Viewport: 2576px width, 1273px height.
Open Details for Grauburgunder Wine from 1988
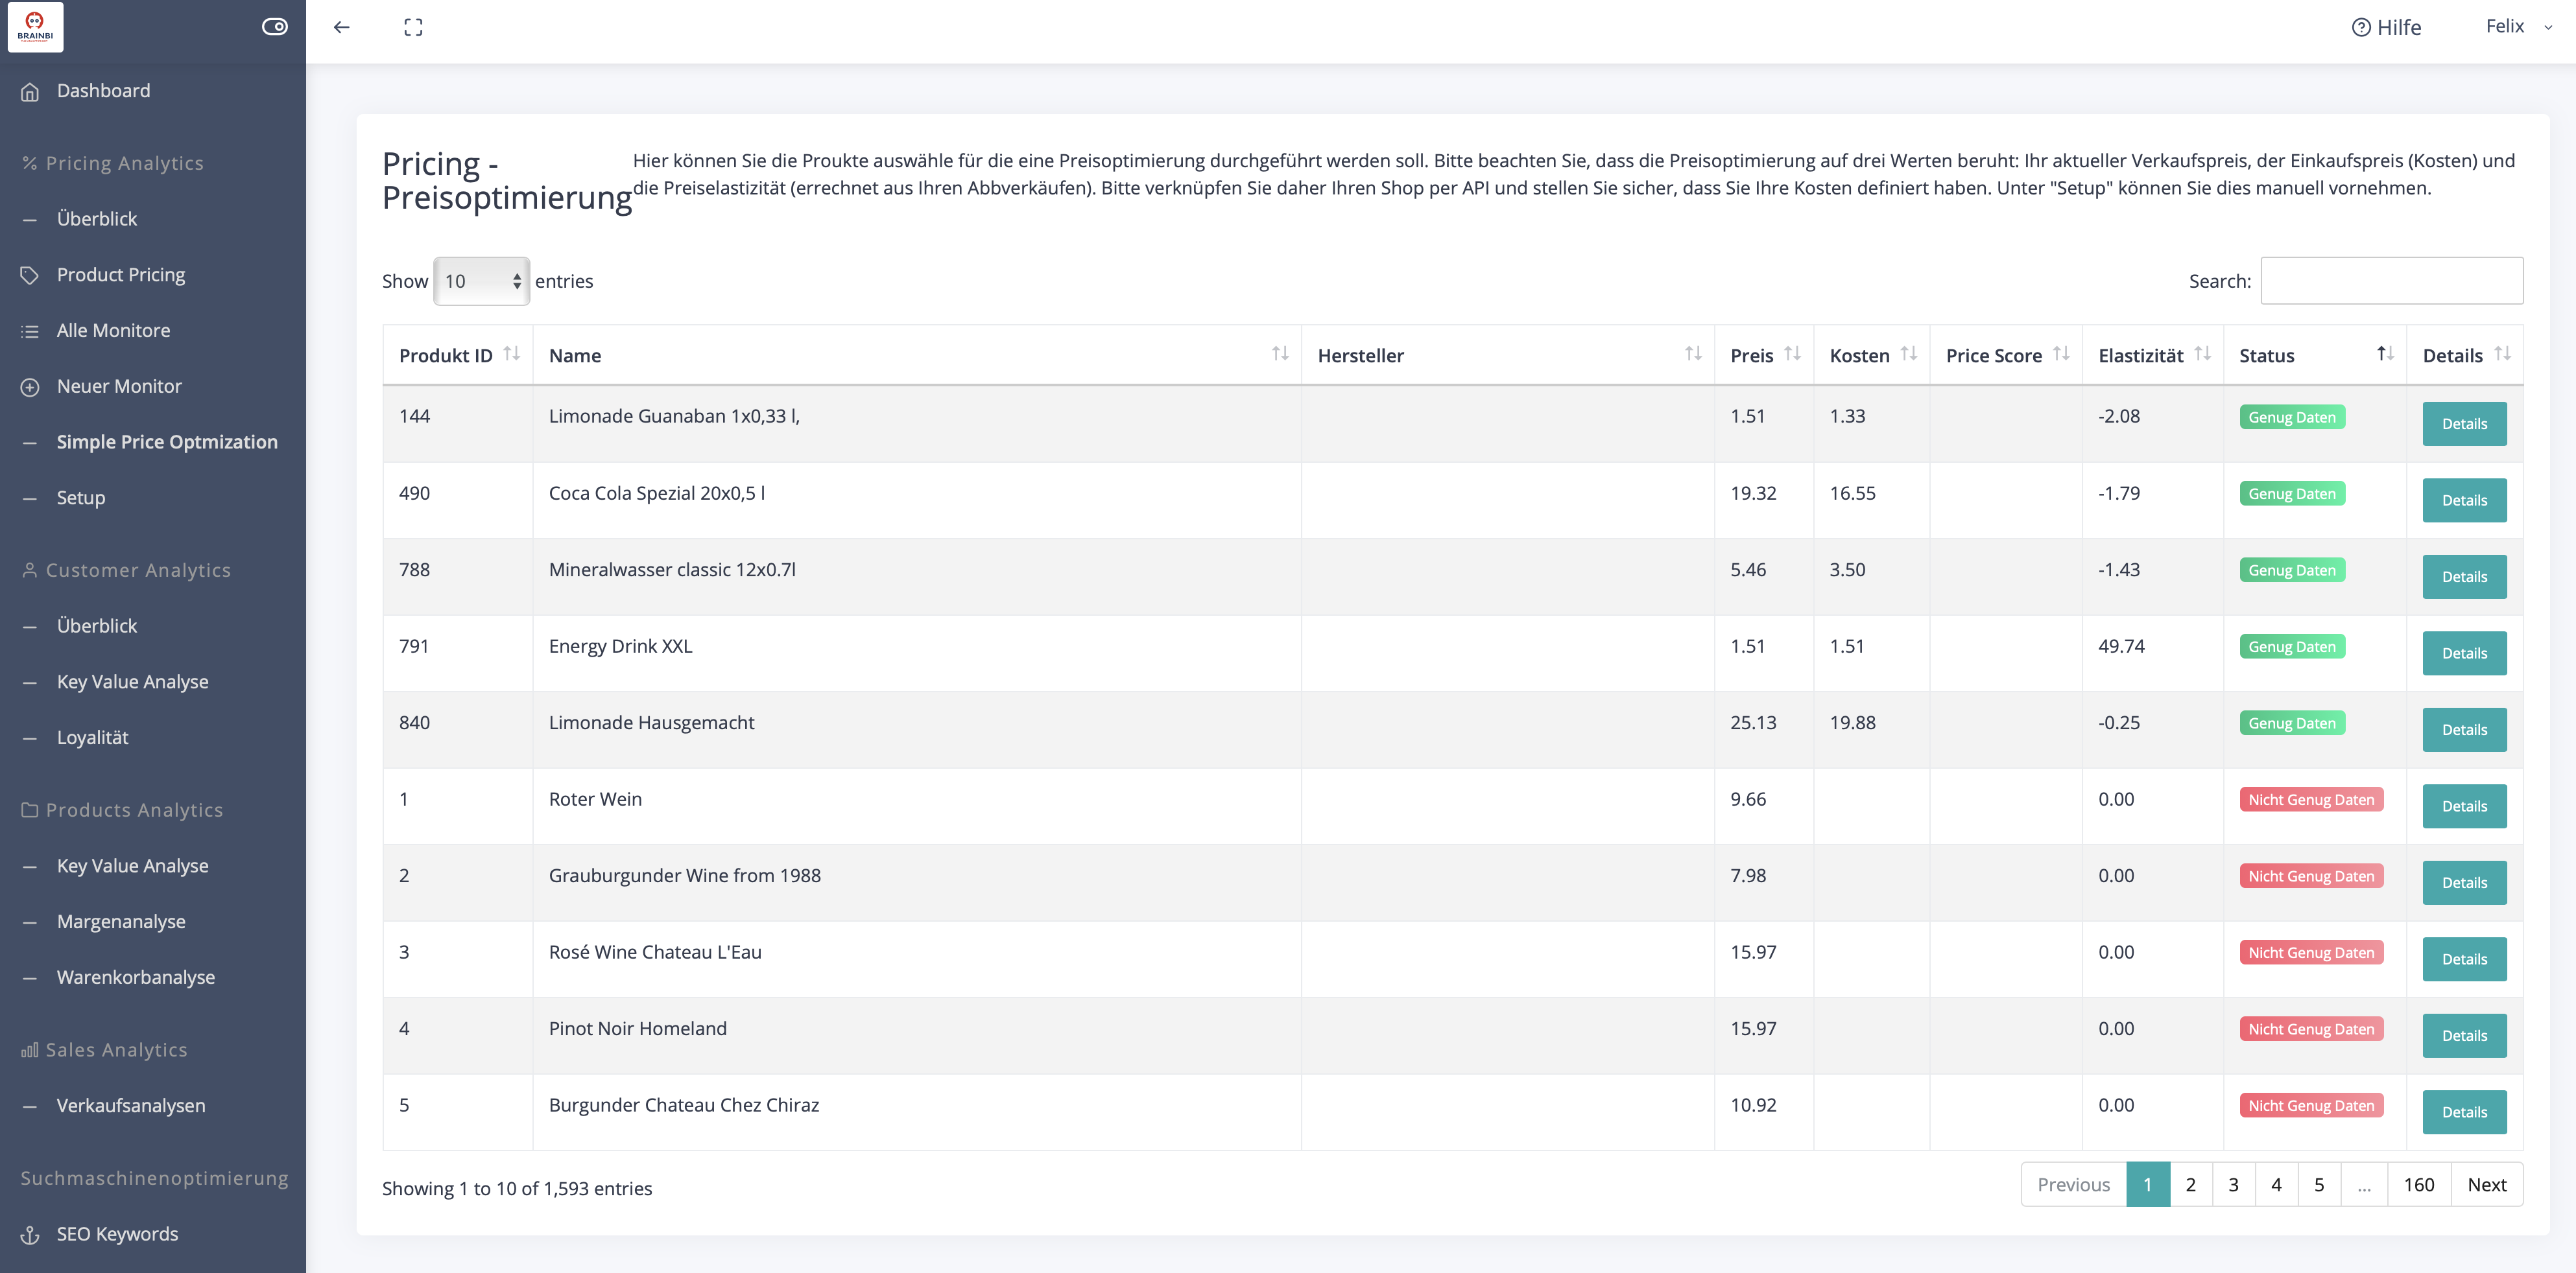tap(2464, 882)
